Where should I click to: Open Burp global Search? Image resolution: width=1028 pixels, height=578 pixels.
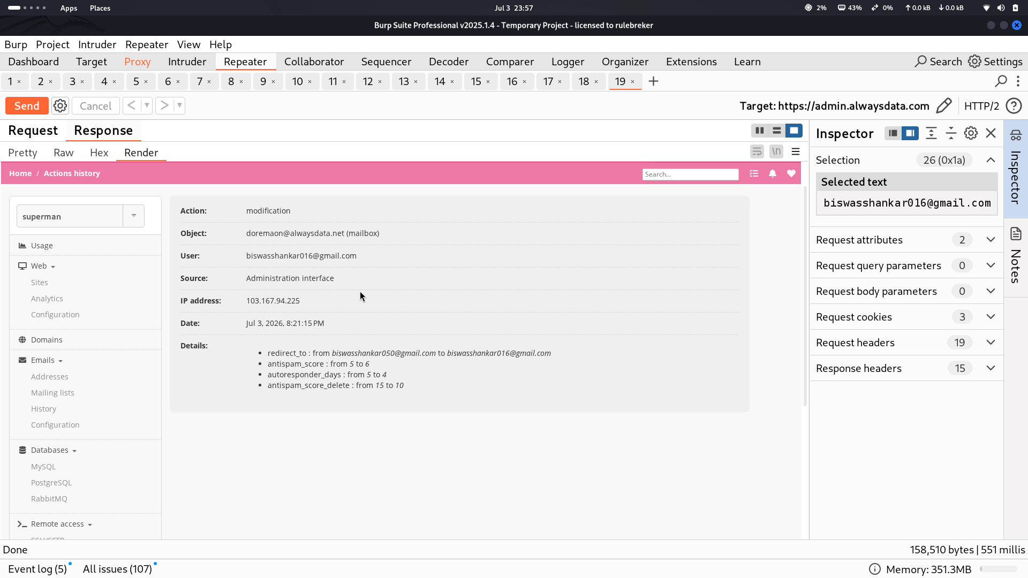pos(938,62)
